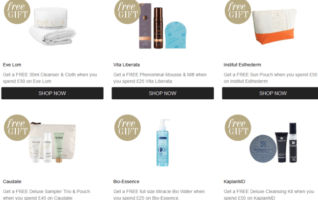Open the KaplanMD cleansing kit image
The image size is (318, 200).
pos(273,143)
